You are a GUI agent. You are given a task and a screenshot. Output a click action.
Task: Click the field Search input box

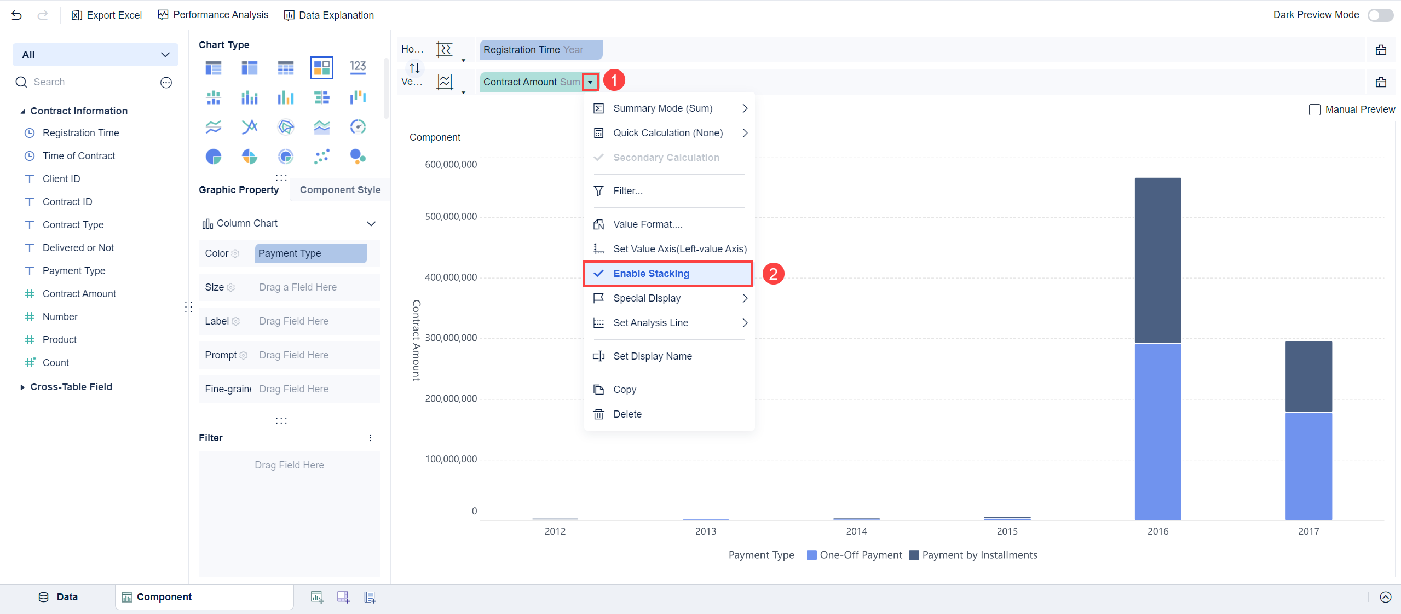90,82
